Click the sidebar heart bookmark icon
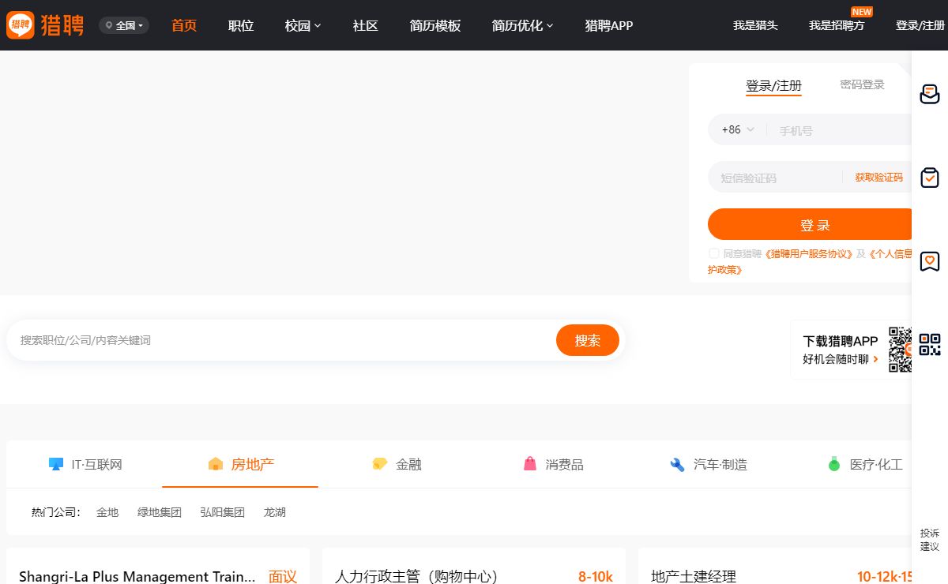The height and width of the screenshot is (584, 948). coord(930,261)
